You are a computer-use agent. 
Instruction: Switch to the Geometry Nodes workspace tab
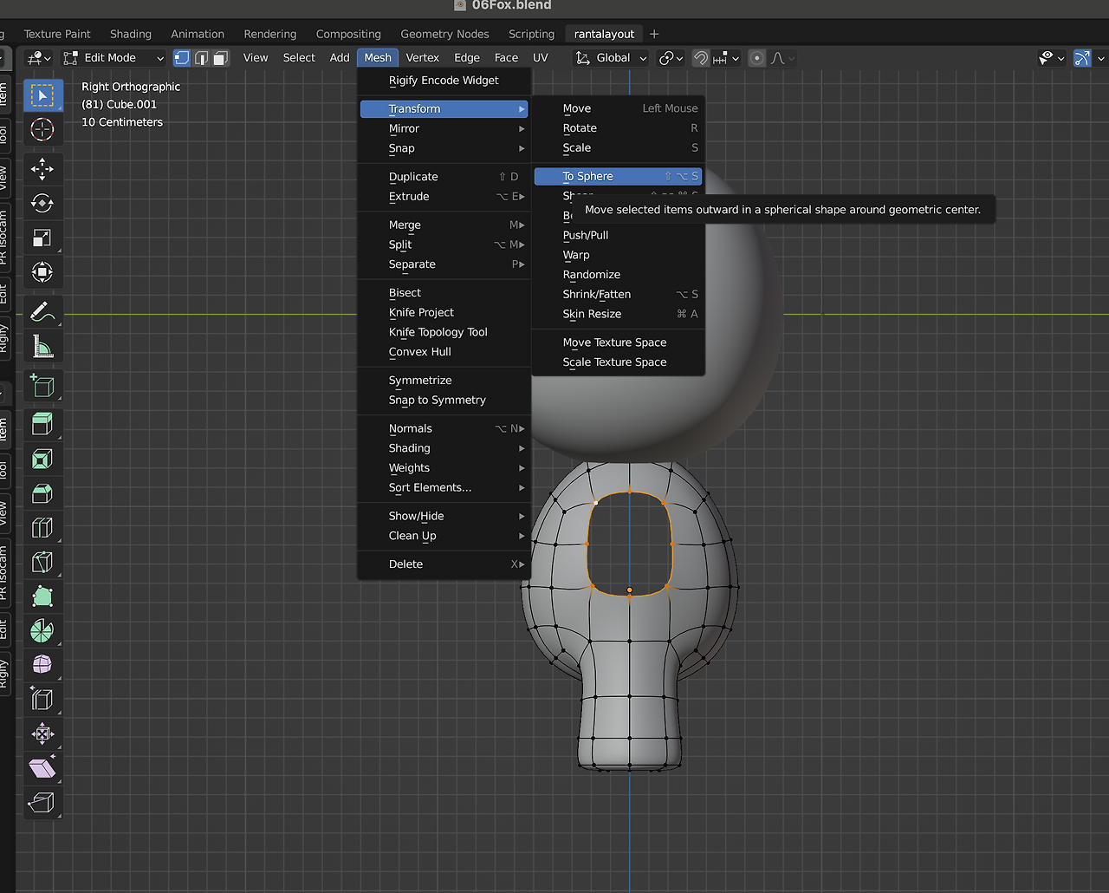pos(444,34)
